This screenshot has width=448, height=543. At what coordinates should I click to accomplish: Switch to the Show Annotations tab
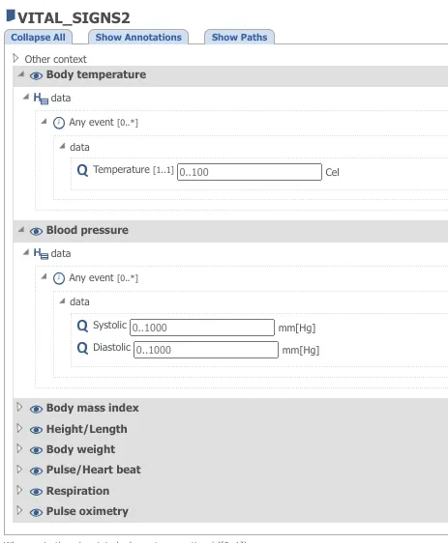[x=138, y=37]
